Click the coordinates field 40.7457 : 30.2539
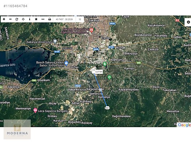191x143 pixels. click(64, 19)
